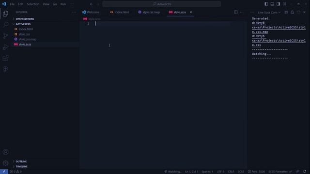310x174 pixels.
Task: Click SCSS Formatter status bar item
Action: coord(280,172)
